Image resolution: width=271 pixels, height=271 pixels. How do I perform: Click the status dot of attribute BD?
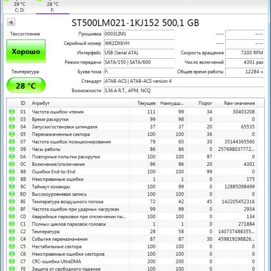(12, 194)
